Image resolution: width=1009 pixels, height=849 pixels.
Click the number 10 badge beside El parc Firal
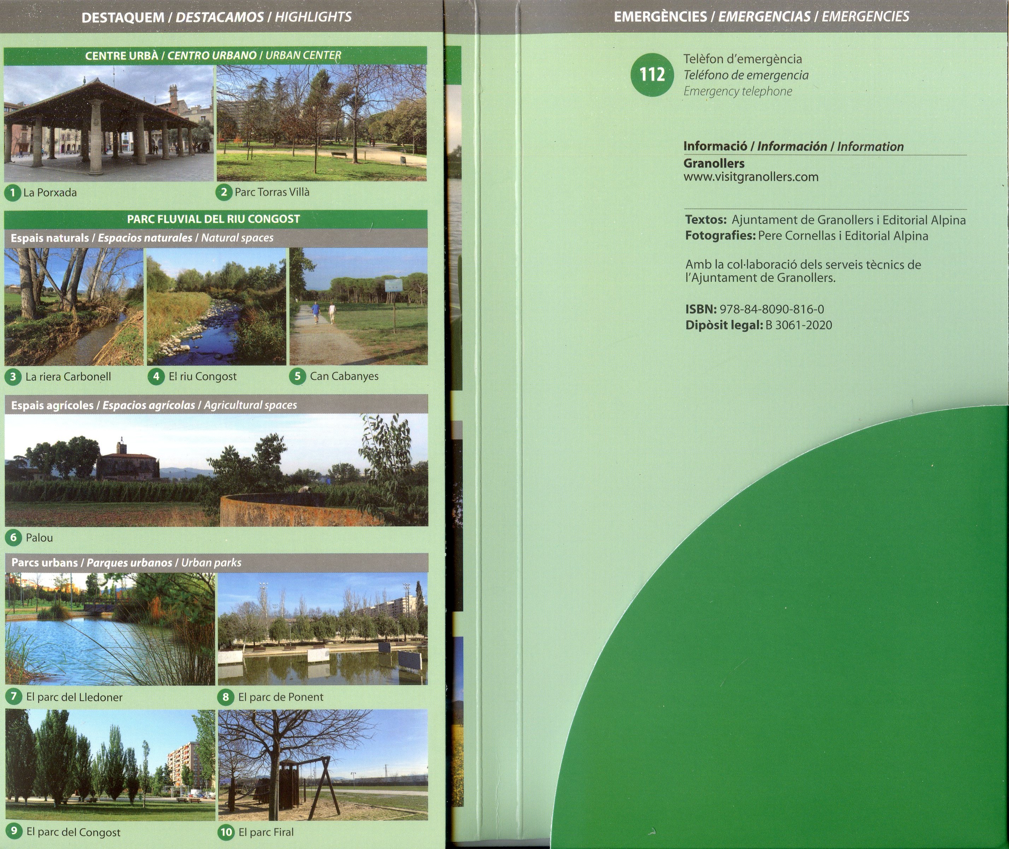tap(226, 832)
